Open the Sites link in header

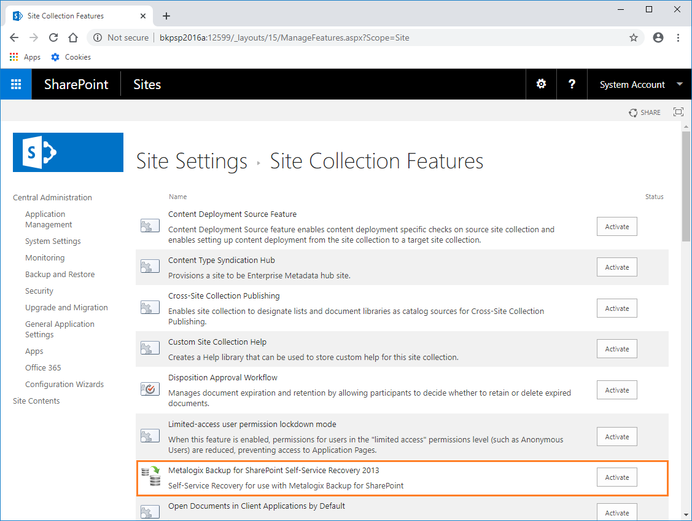147,84
